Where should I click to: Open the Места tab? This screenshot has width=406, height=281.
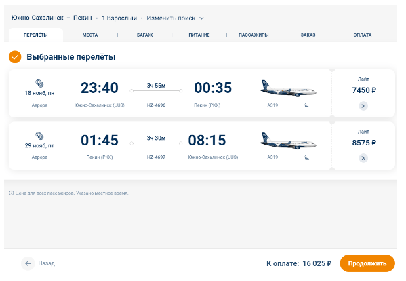pyautogui.click(x=90, y=35)
